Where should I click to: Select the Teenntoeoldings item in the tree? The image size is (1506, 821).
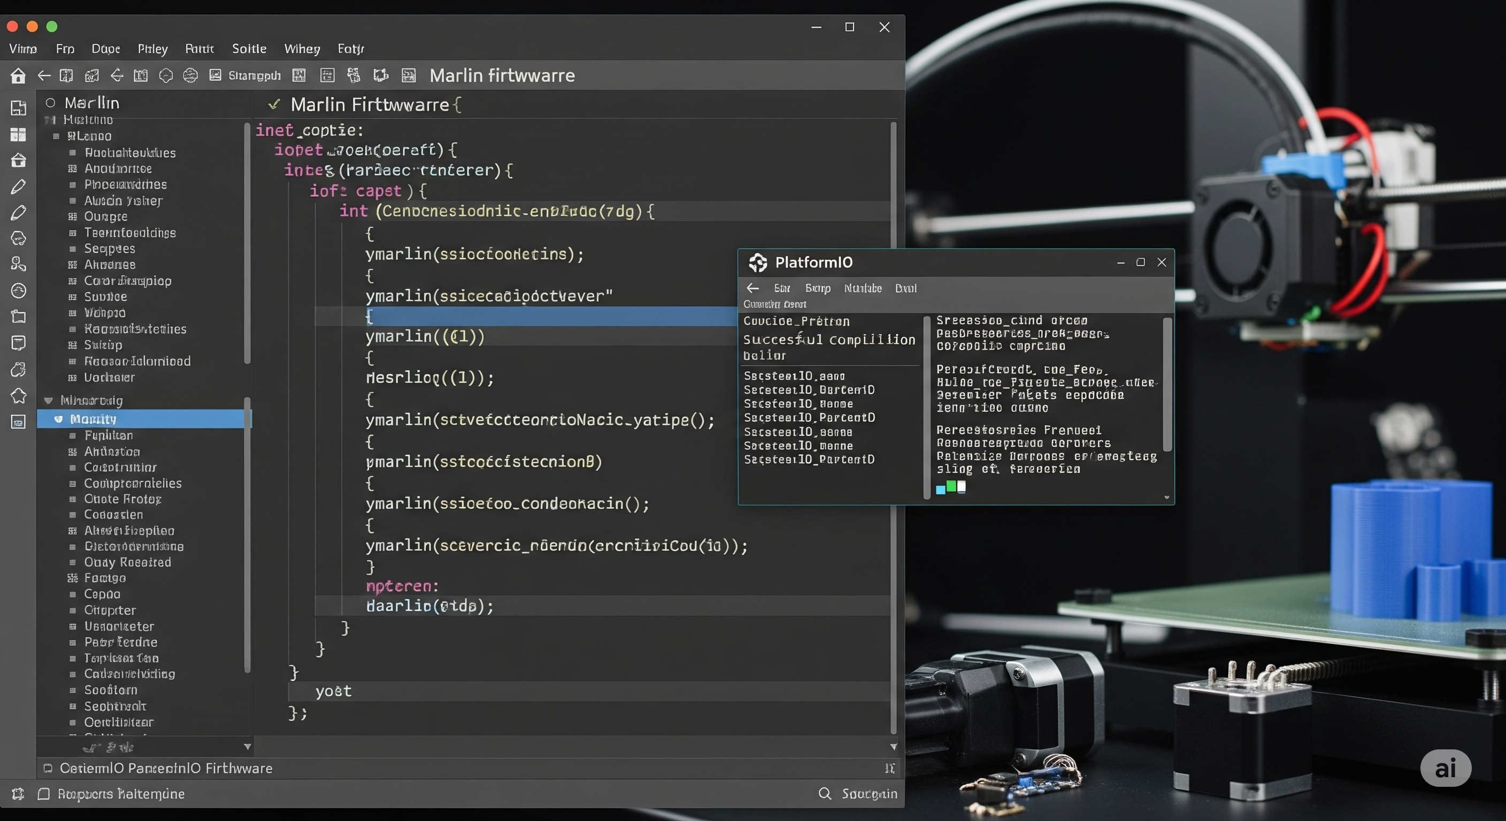130,233
